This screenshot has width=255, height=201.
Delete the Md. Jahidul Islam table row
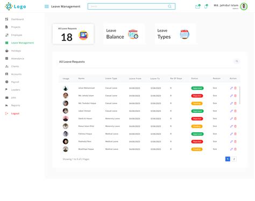click(x=236, y=96)
